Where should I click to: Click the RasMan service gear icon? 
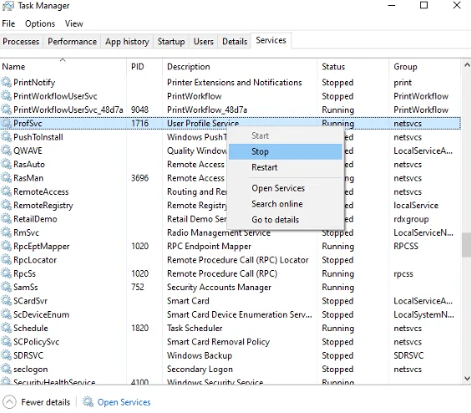coord(7,178)
